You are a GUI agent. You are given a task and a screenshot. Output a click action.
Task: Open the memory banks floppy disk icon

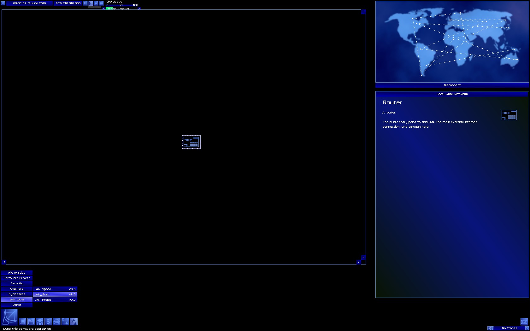point(31,321)
